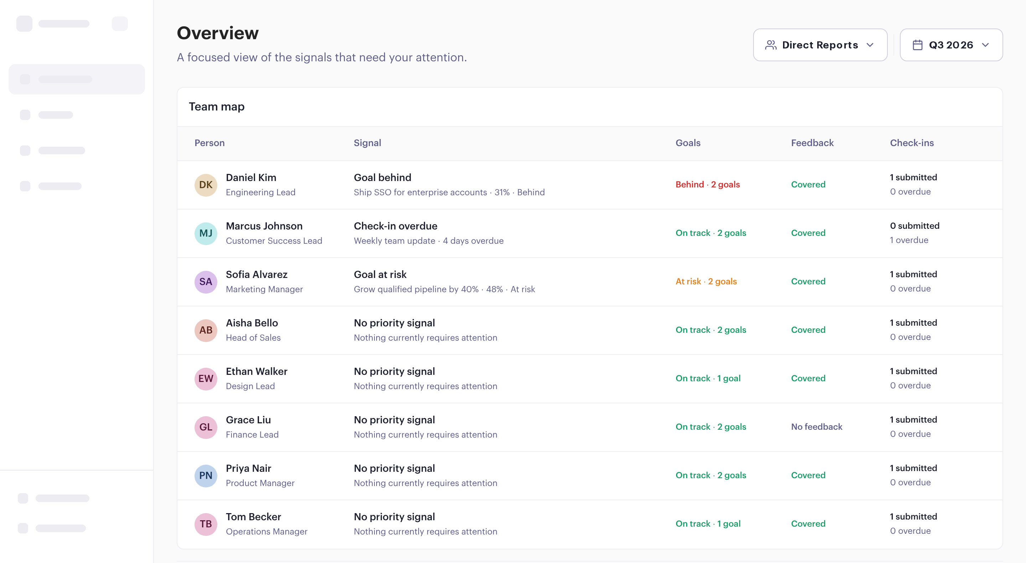The image size is (1026, 563).
Task: Click the 'Goal behind' signal title
Action: [382, 178]
